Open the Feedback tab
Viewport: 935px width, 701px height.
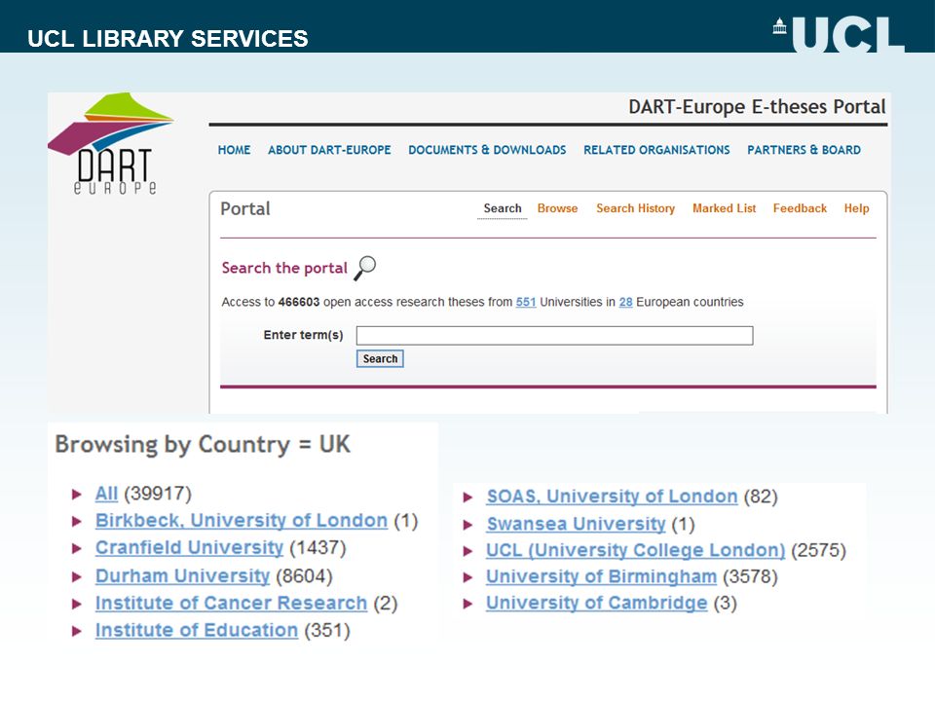pyautogui.click(x=800, y=208)
